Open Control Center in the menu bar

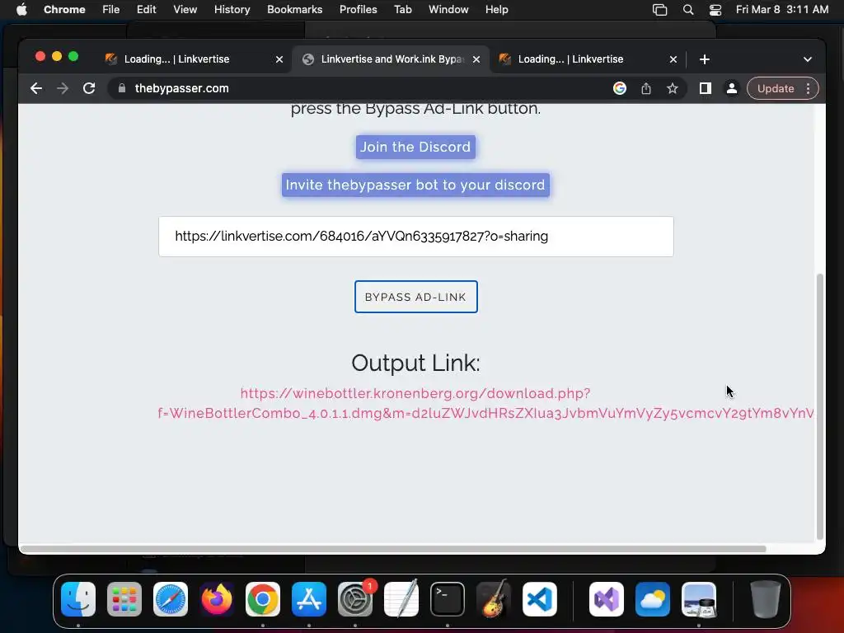click(x=715, y=10)
